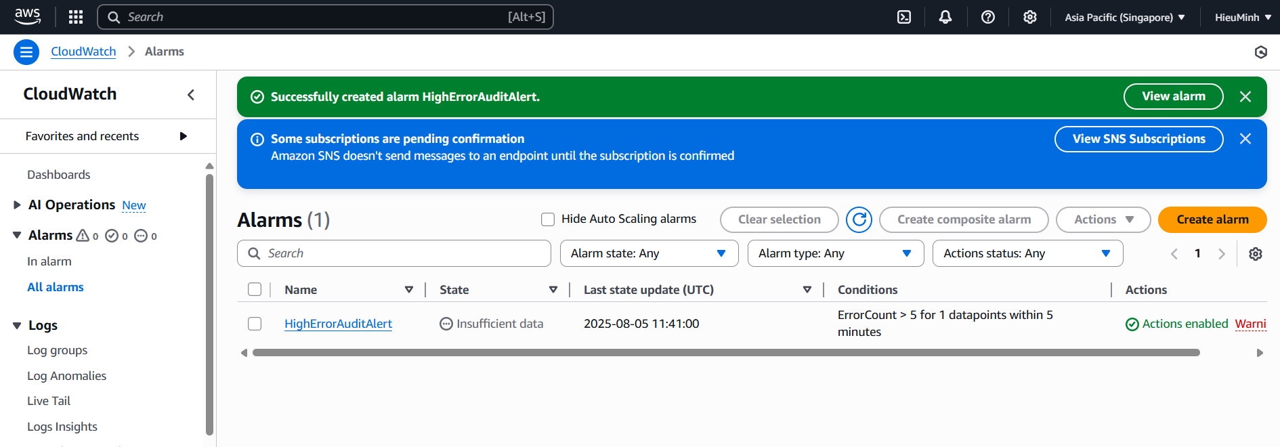Go to the AWS console home logo
The image size is (1280, 447).
[27, 16]
